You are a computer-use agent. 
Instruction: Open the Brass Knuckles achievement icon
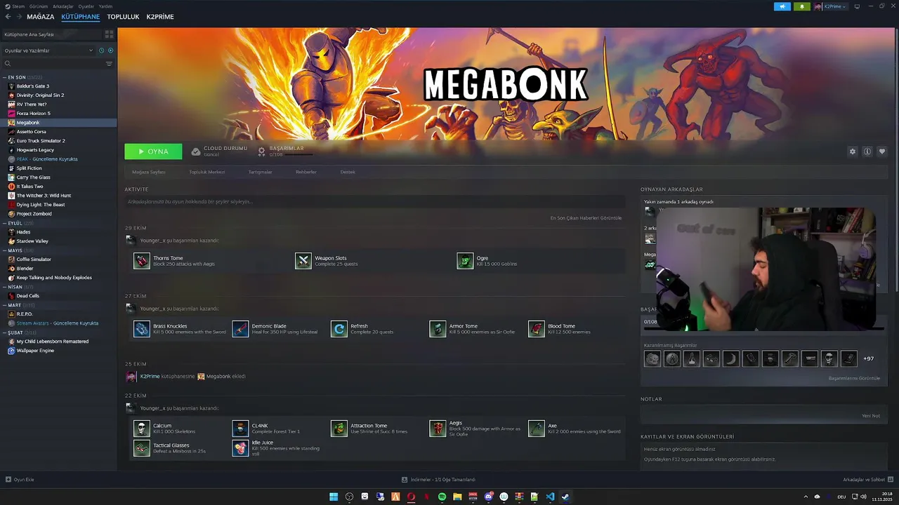142,329
